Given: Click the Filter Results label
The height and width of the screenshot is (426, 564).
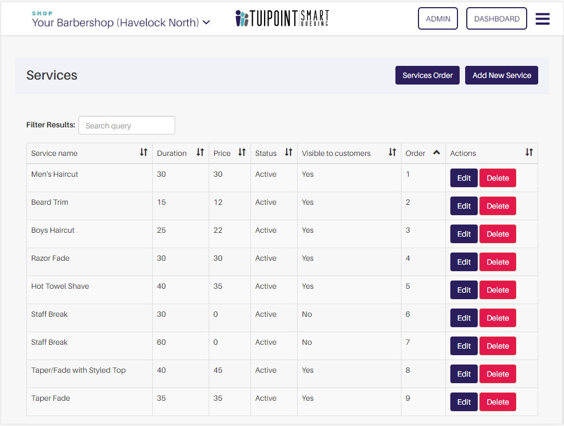Looking at the screenshot, I should pos(51,125).
